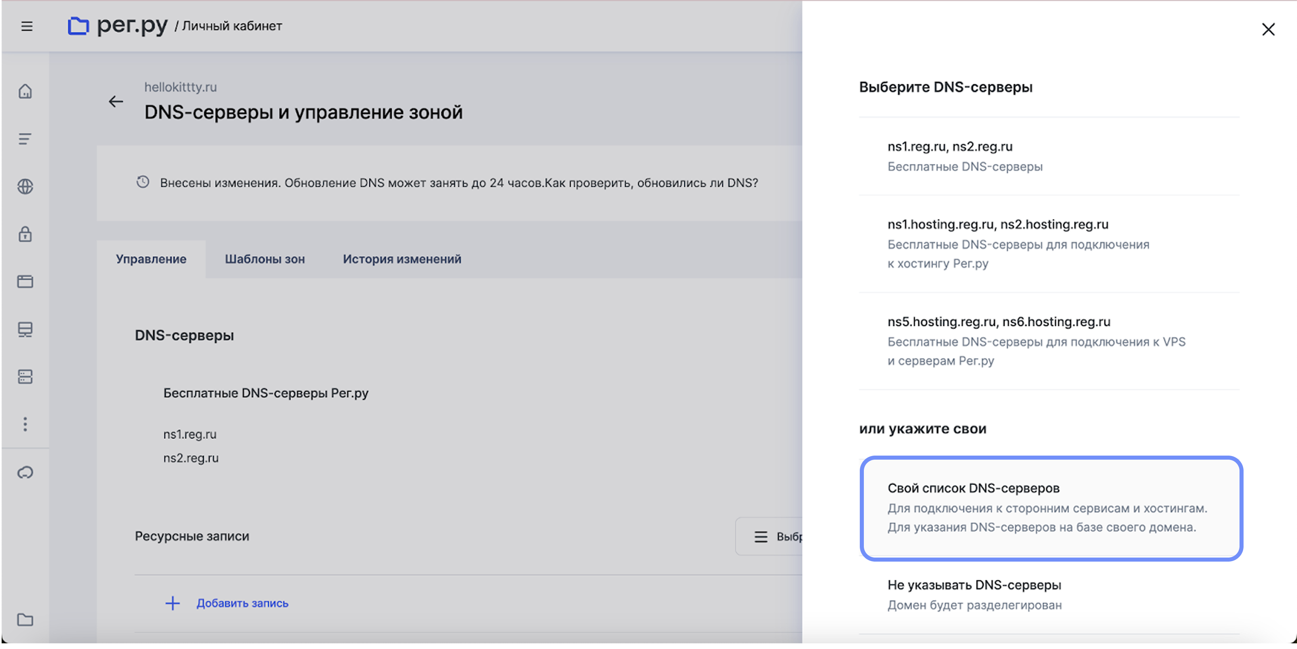Select Не указывать DNS-серверы option
The image size is (1297, 649).
[x=1049, y=595]
